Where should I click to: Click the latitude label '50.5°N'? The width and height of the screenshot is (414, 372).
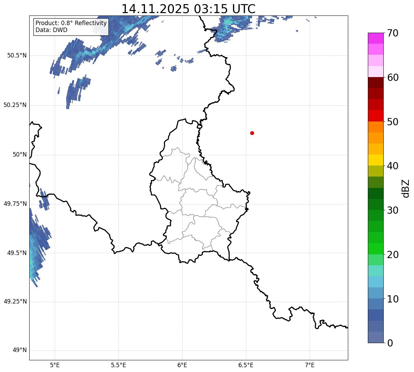[x=17, y=55]
